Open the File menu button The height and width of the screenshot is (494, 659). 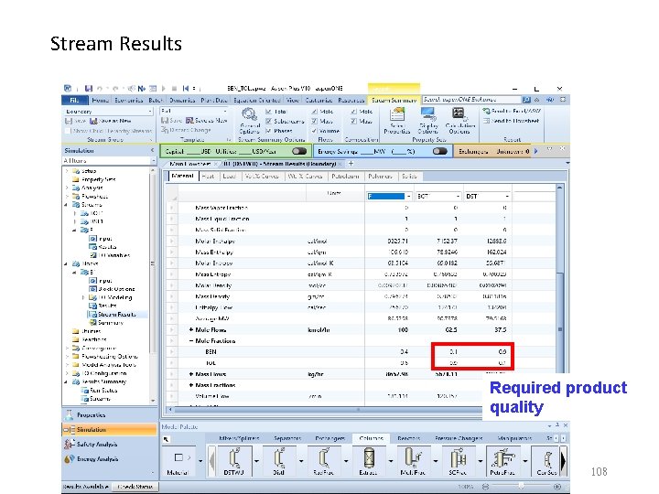(x=74, y=100)
